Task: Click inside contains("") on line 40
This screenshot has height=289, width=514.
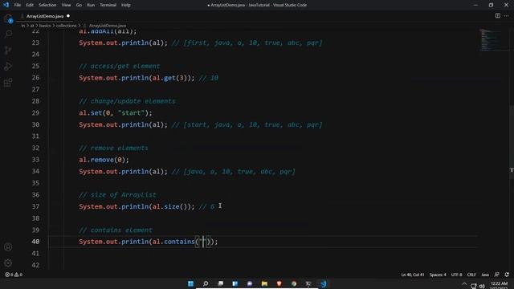Action: tap(203, 242)
